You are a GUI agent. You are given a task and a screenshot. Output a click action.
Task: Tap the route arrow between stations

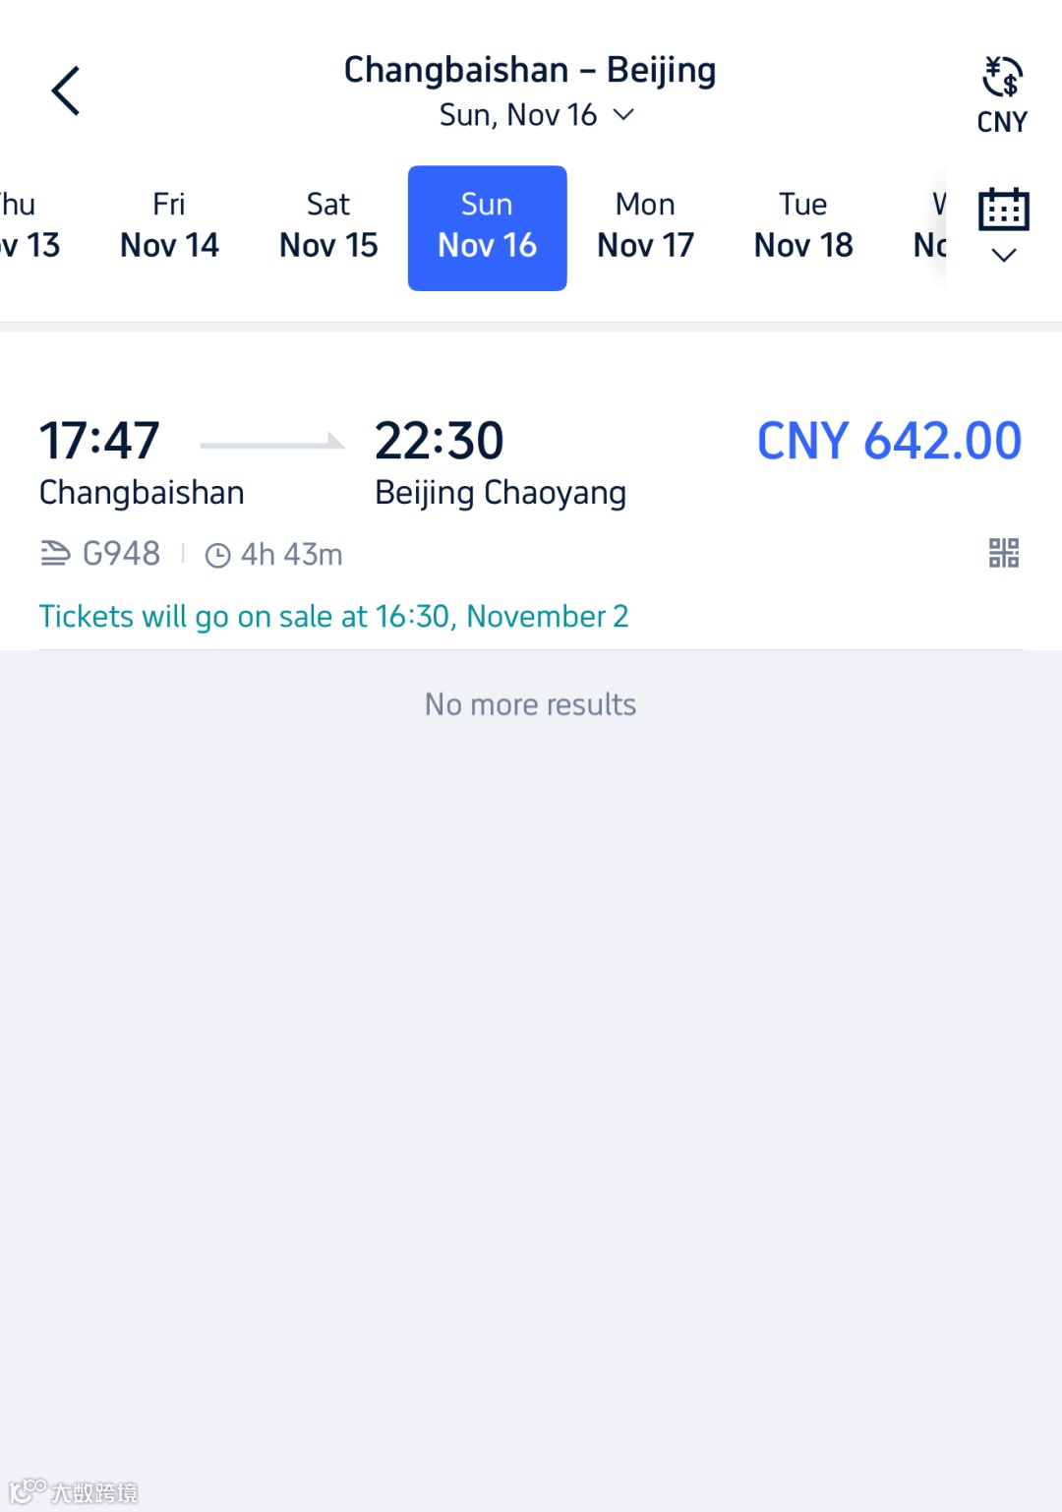[272, 443]
